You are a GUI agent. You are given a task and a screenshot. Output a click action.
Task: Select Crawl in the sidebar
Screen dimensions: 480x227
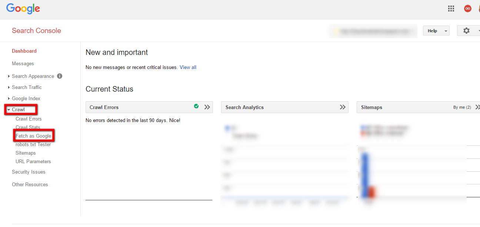click(18, 110)
